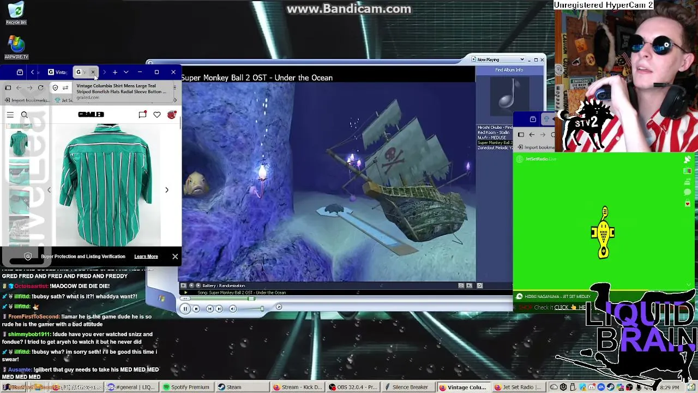This screenshot has height=393, width=698.
Task: Pause the Windows Media Player song
Action: pos(185,309)
